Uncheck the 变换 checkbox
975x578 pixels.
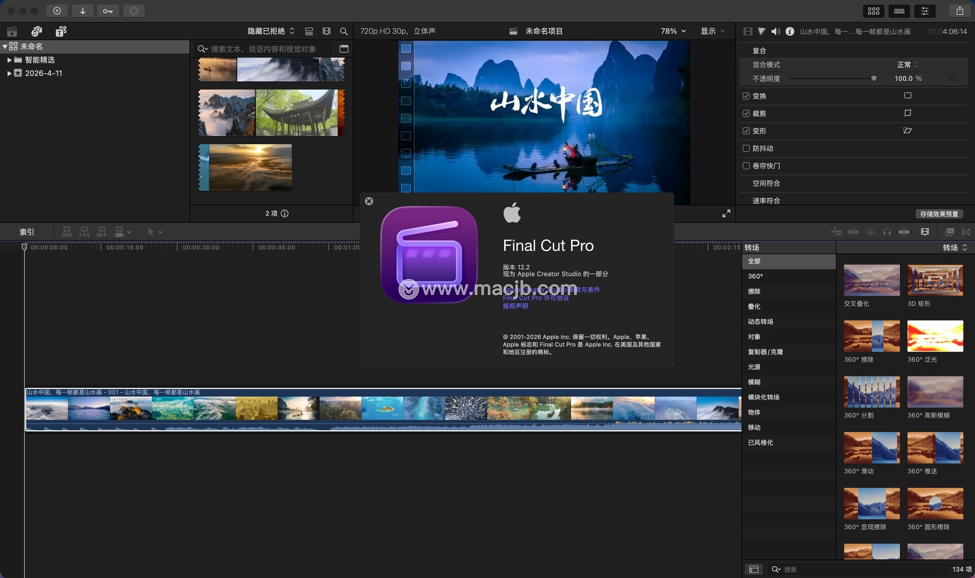746,96
